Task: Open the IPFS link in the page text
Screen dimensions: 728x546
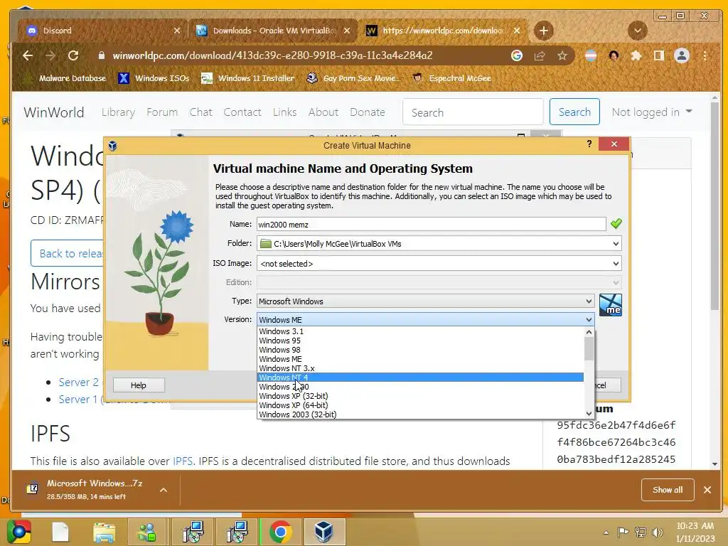Action: tap(183, 461)
